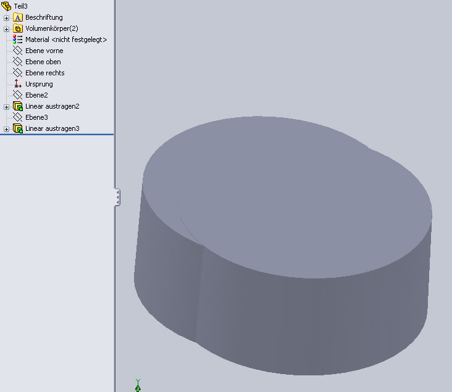Click the Linear austragen2 extrude icon
The height and width of the screenshot is (392, 452).
(x=17, y=106)
